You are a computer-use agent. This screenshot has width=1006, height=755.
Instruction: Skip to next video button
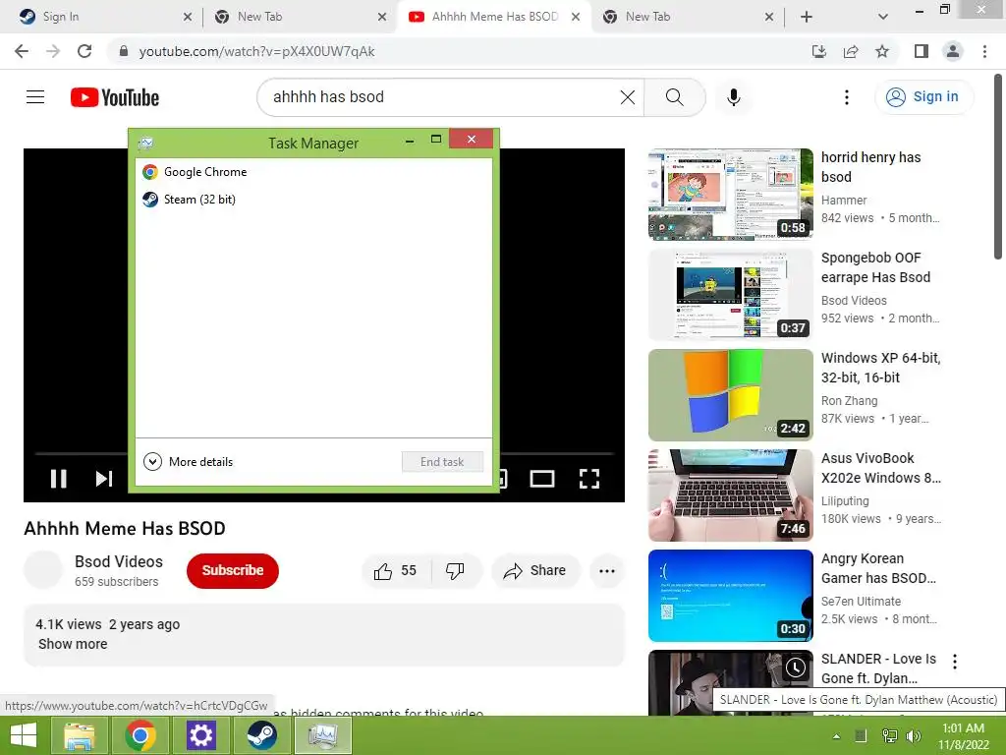(104, 479)
